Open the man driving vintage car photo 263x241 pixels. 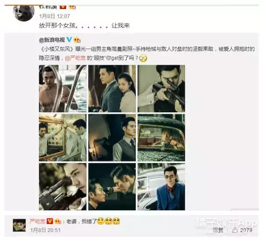161,138
